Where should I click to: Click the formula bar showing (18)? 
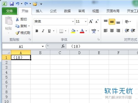(x=102, y=46)
